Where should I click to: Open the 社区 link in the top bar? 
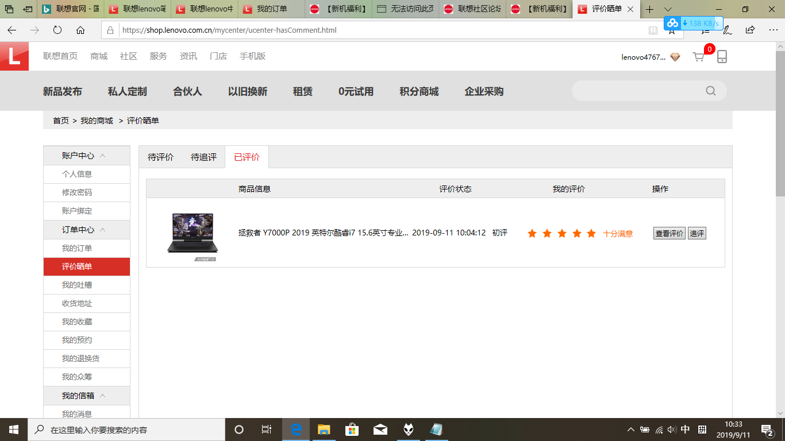[x=129, y=56]
